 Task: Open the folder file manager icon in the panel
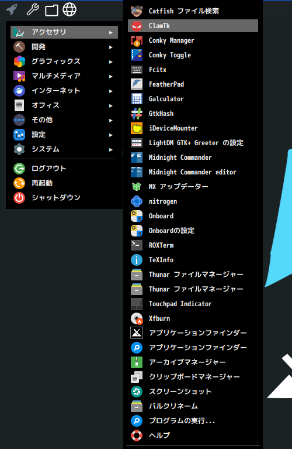pyautogui.click(x=51, y=11)
